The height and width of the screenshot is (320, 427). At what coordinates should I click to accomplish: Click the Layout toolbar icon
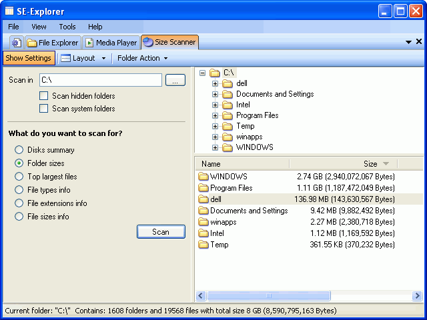[x=65, y=58]
